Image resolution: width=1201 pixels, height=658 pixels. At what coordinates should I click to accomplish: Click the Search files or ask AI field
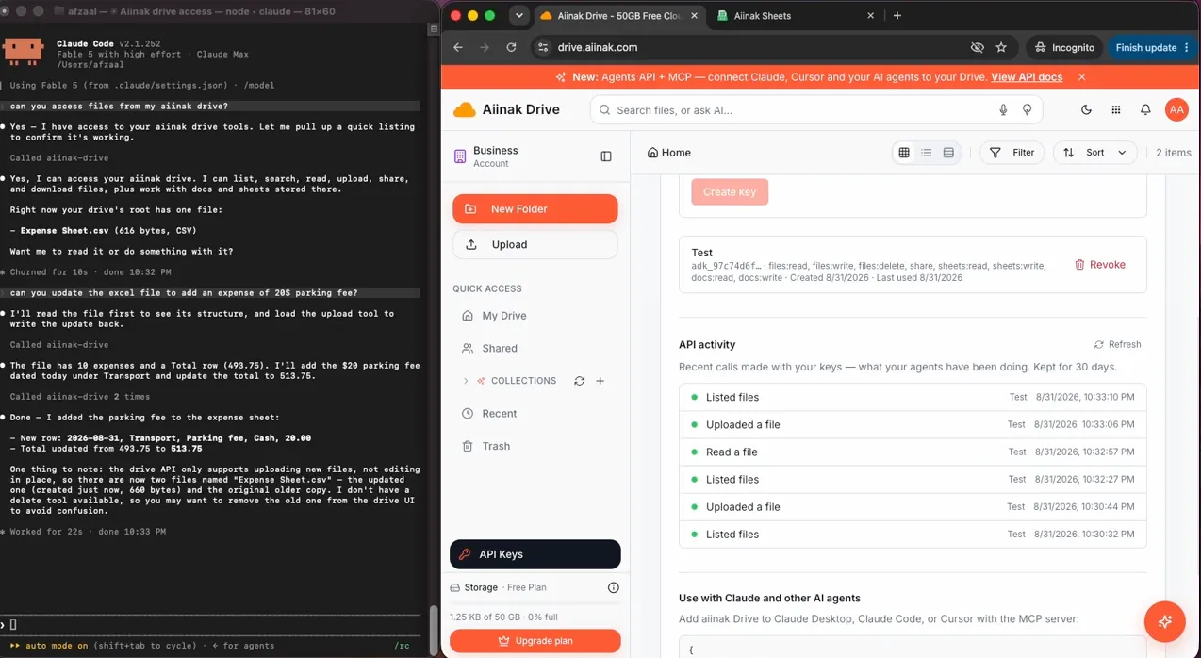click(816, 110)
